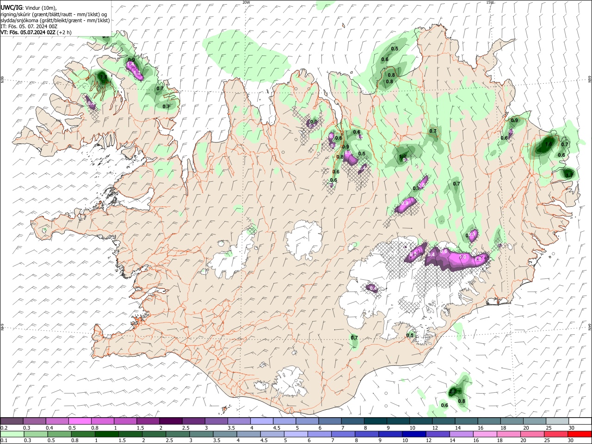Image resolution: width=592 pixels, height=444 pixels.
Task: Choose lower legend swatch between 3 and 3.5
Action: pos(200,434)
